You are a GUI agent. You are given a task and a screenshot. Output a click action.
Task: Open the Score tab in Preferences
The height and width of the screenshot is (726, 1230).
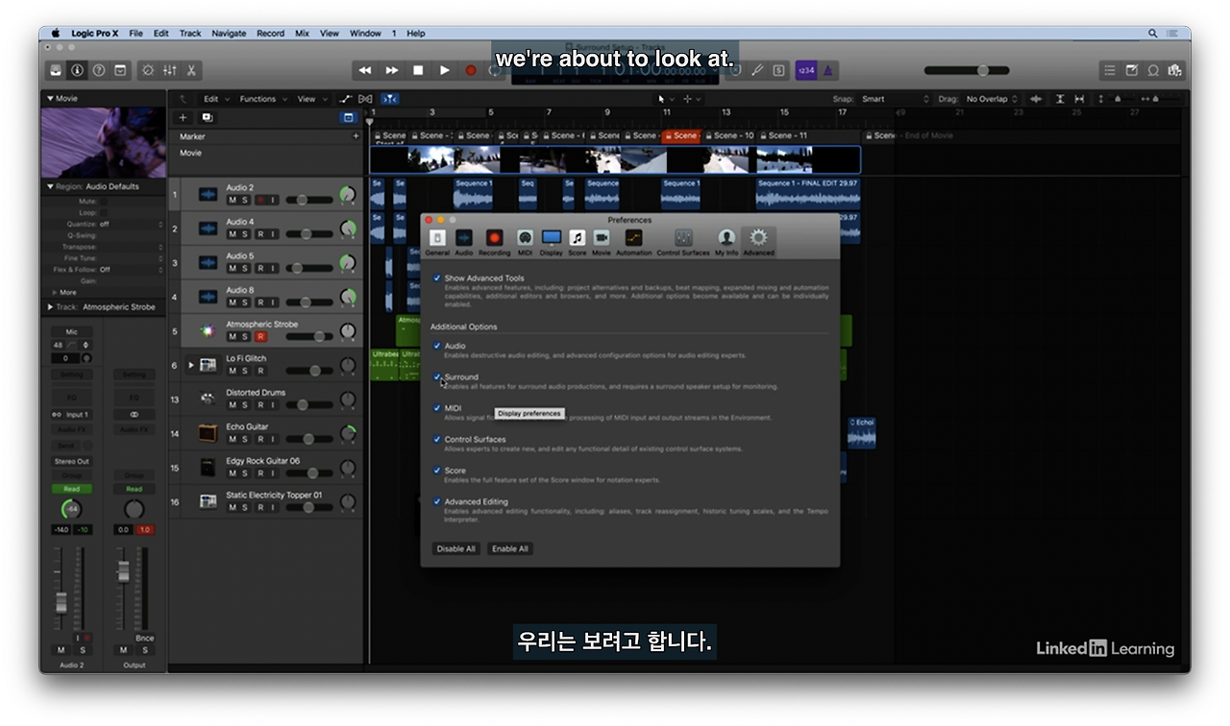(577, 242)
